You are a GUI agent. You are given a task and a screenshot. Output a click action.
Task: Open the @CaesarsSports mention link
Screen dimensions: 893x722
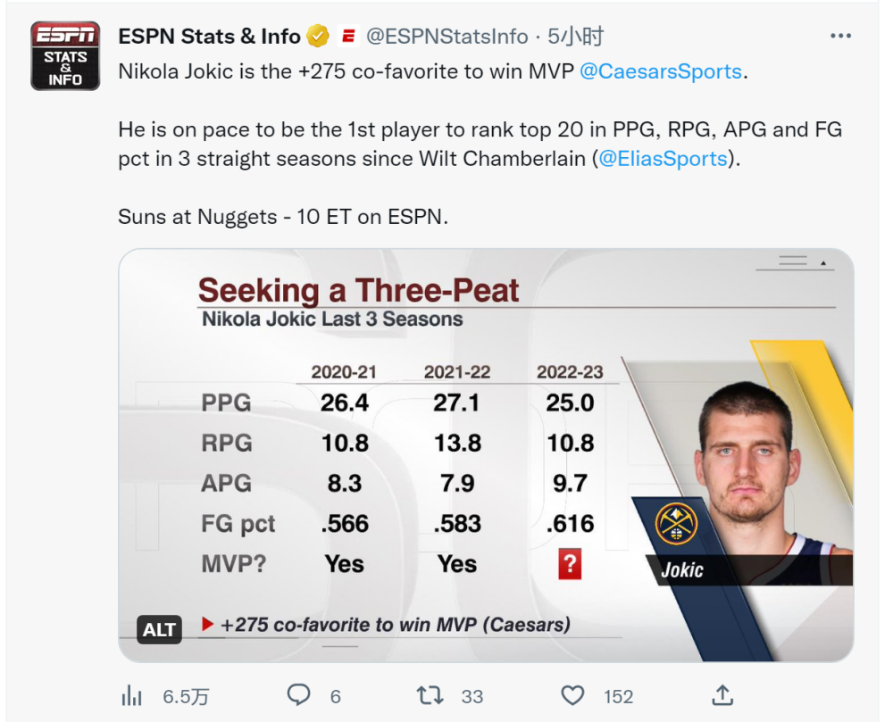coord(661,71)
